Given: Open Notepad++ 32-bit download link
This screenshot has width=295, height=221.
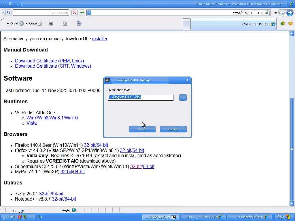Looking at the screenshot, I should pyautogui.click(x=58, y=199).
